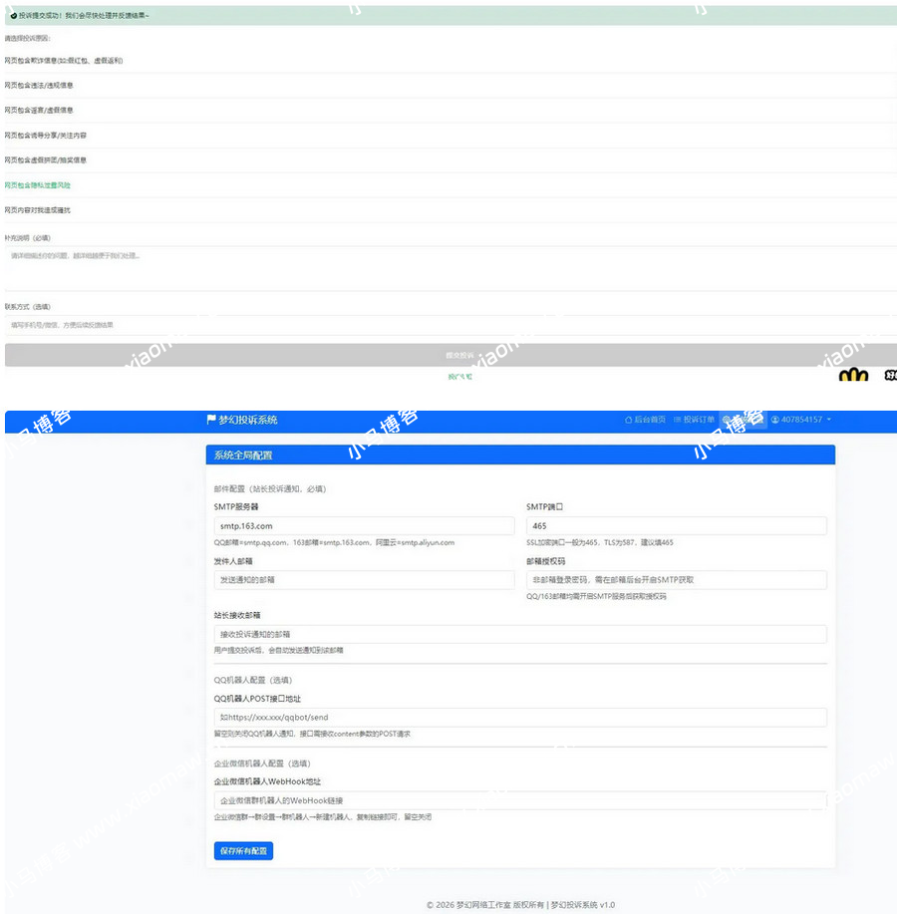The height and width of the screenshot is (914, 897).
Task: Select reason 网页包含隐私泄露风险
Action: (38, 185)
